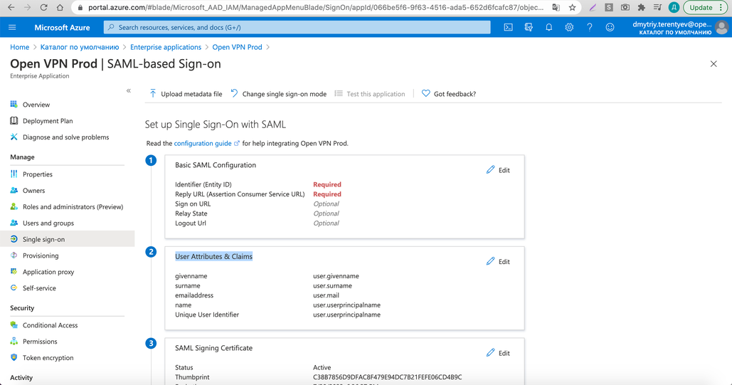Viewport: 732px width, 385px height.
Task: Select Single sign-on in the sidebar
Action: pyautogui.click(x=67, y=239)
